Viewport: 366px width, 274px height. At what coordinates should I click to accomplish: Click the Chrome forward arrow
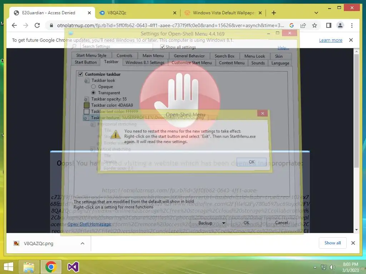click(26, 25)
